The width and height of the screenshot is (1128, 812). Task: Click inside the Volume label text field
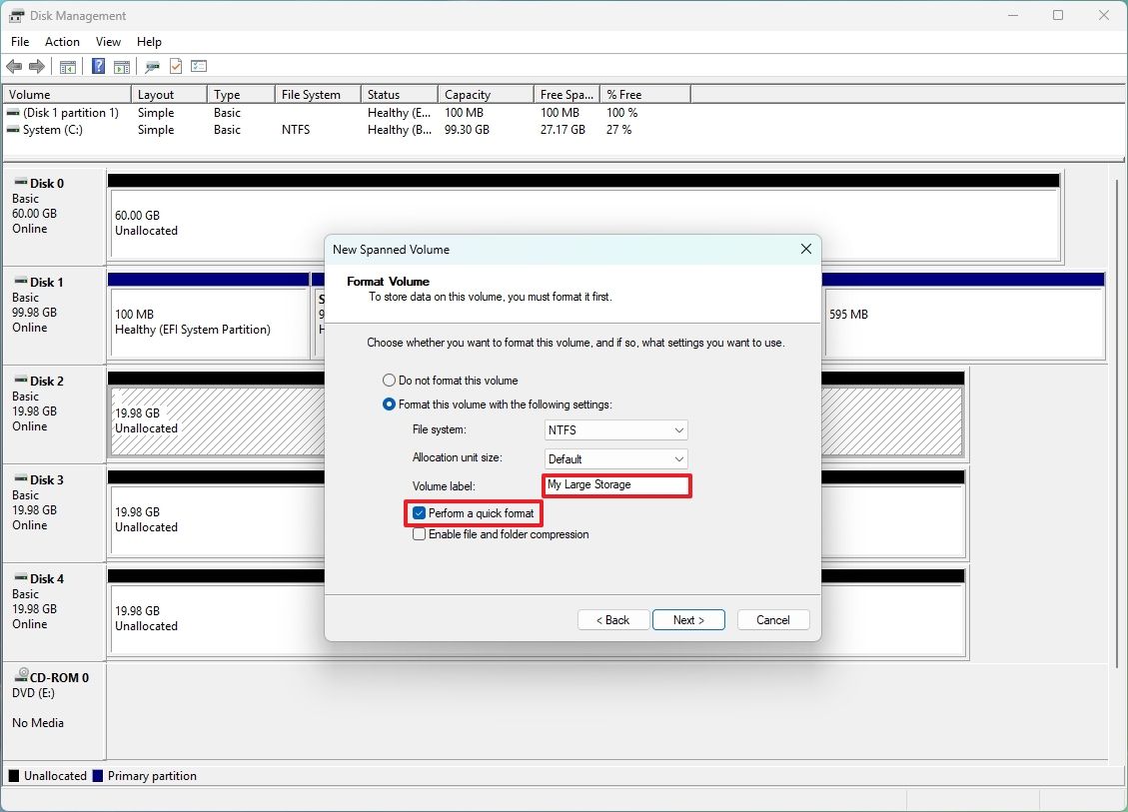pos(614,485)
